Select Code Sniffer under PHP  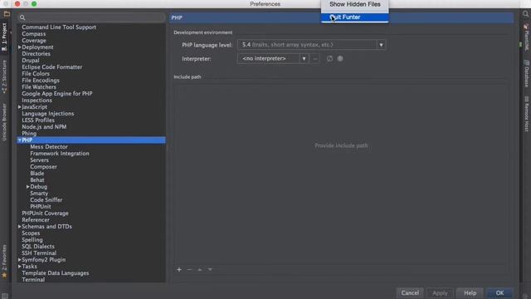pos(46,200)
